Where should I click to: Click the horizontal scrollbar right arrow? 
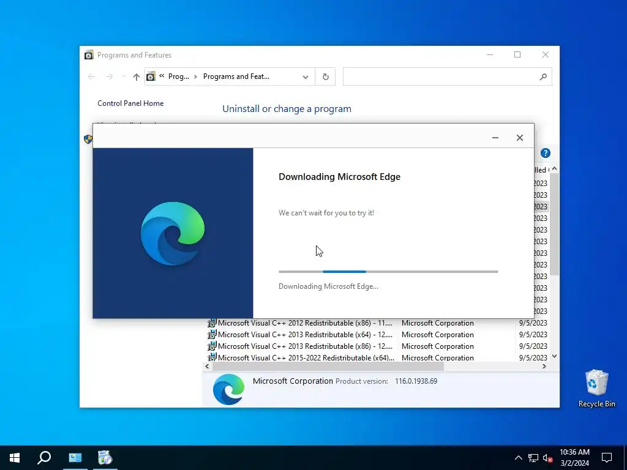[x=544, y=366]
